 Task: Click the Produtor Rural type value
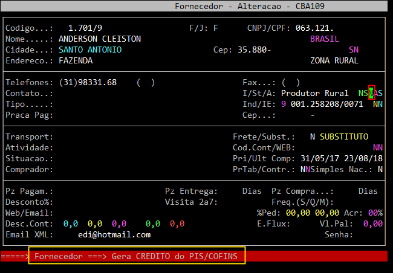coord(314,93)
